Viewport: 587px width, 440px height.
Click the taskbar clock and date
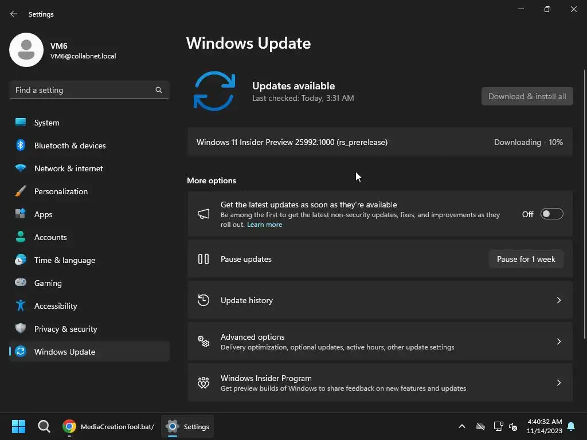[x=545, y=426]
